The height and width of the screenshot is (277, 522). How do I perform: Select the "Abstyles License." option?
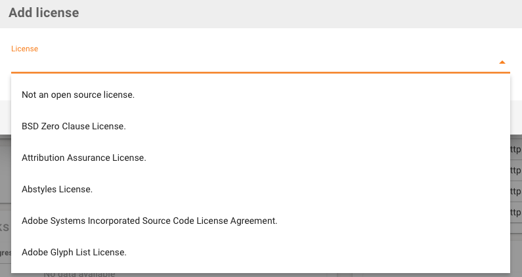click(57, 190)
